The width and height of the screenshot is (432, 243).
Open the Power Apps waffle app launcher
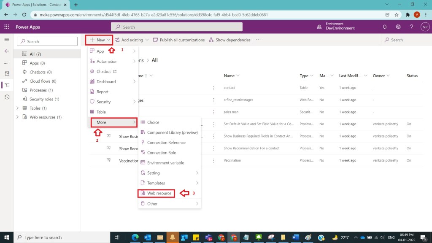6,27
